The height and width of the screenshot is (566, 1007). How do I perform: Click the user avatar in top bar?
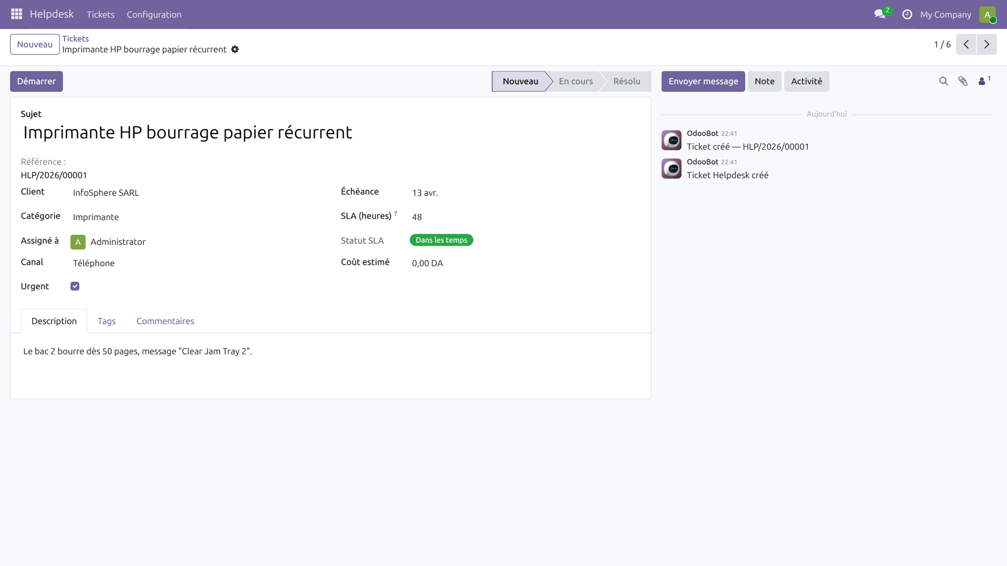click(989, 14)
